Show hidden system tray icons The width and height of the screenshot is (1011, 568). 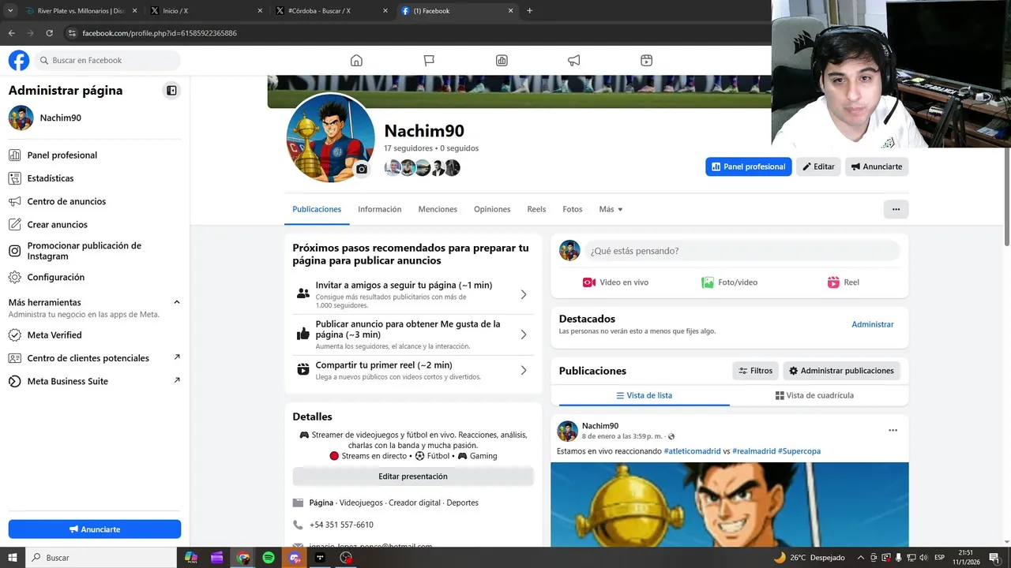tap(861, 558)
